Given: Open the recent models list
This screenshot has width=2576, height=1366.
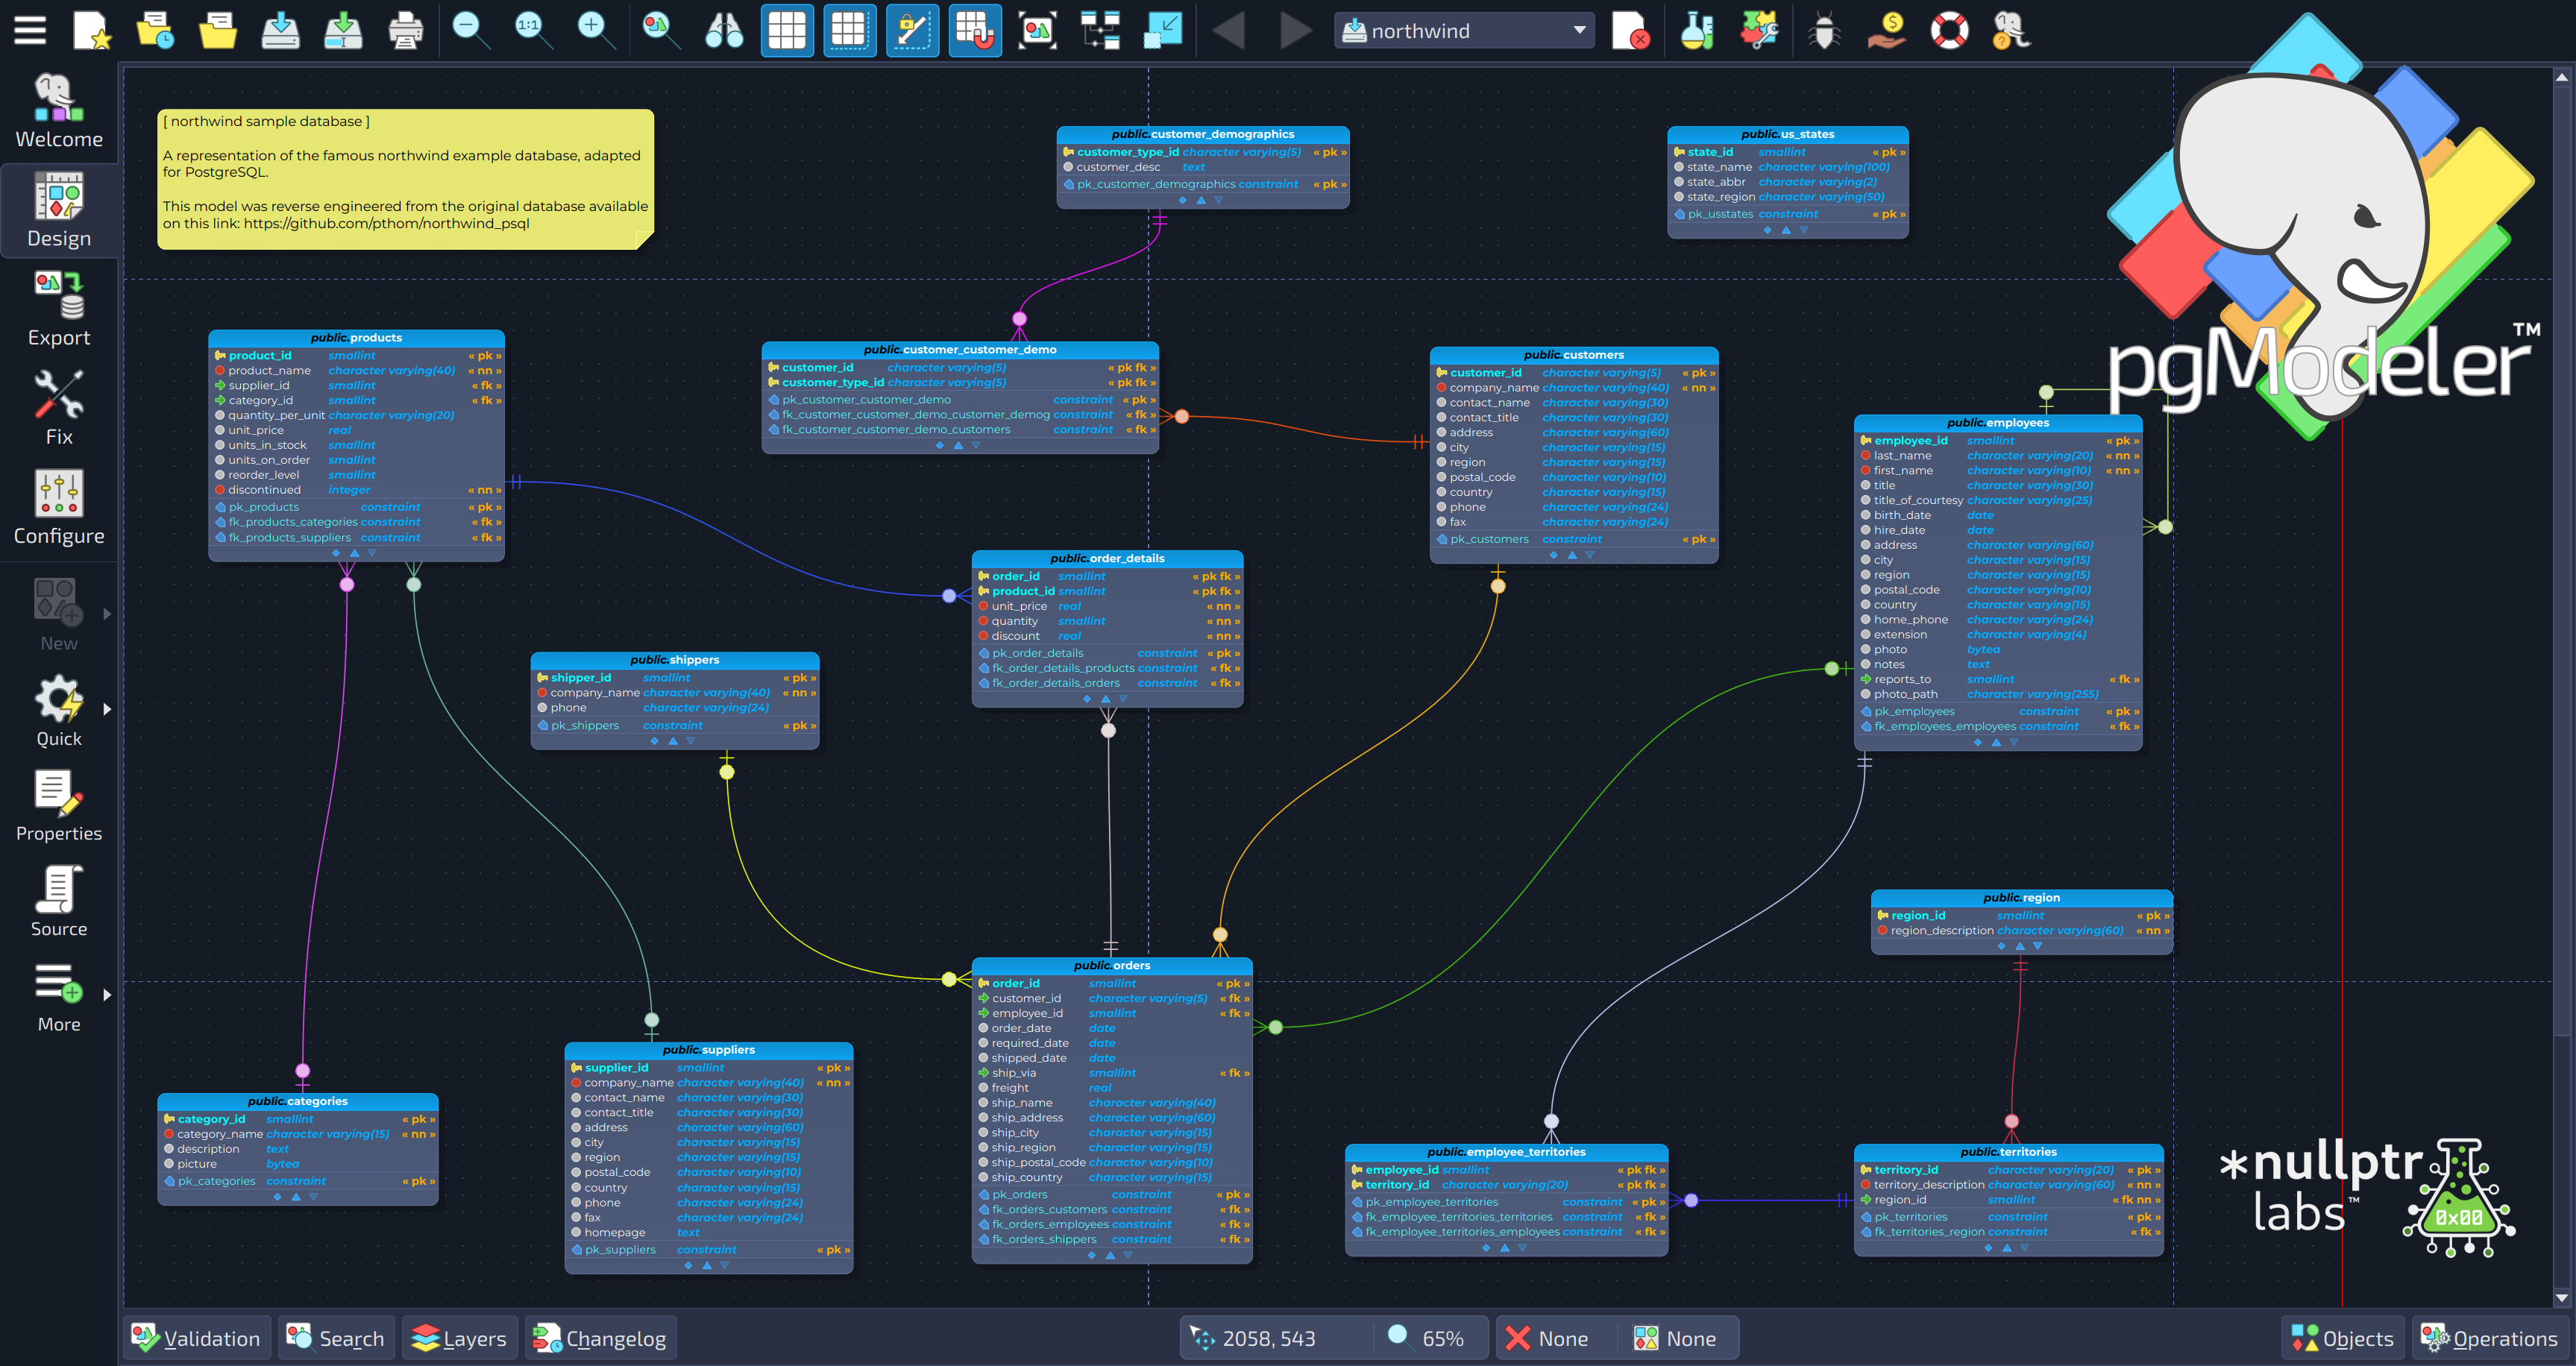Looking at the screenshot, I should pos(155,30).
